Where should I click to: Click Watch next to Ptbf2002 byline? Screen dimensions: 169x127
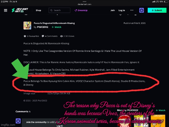[56, 27]
